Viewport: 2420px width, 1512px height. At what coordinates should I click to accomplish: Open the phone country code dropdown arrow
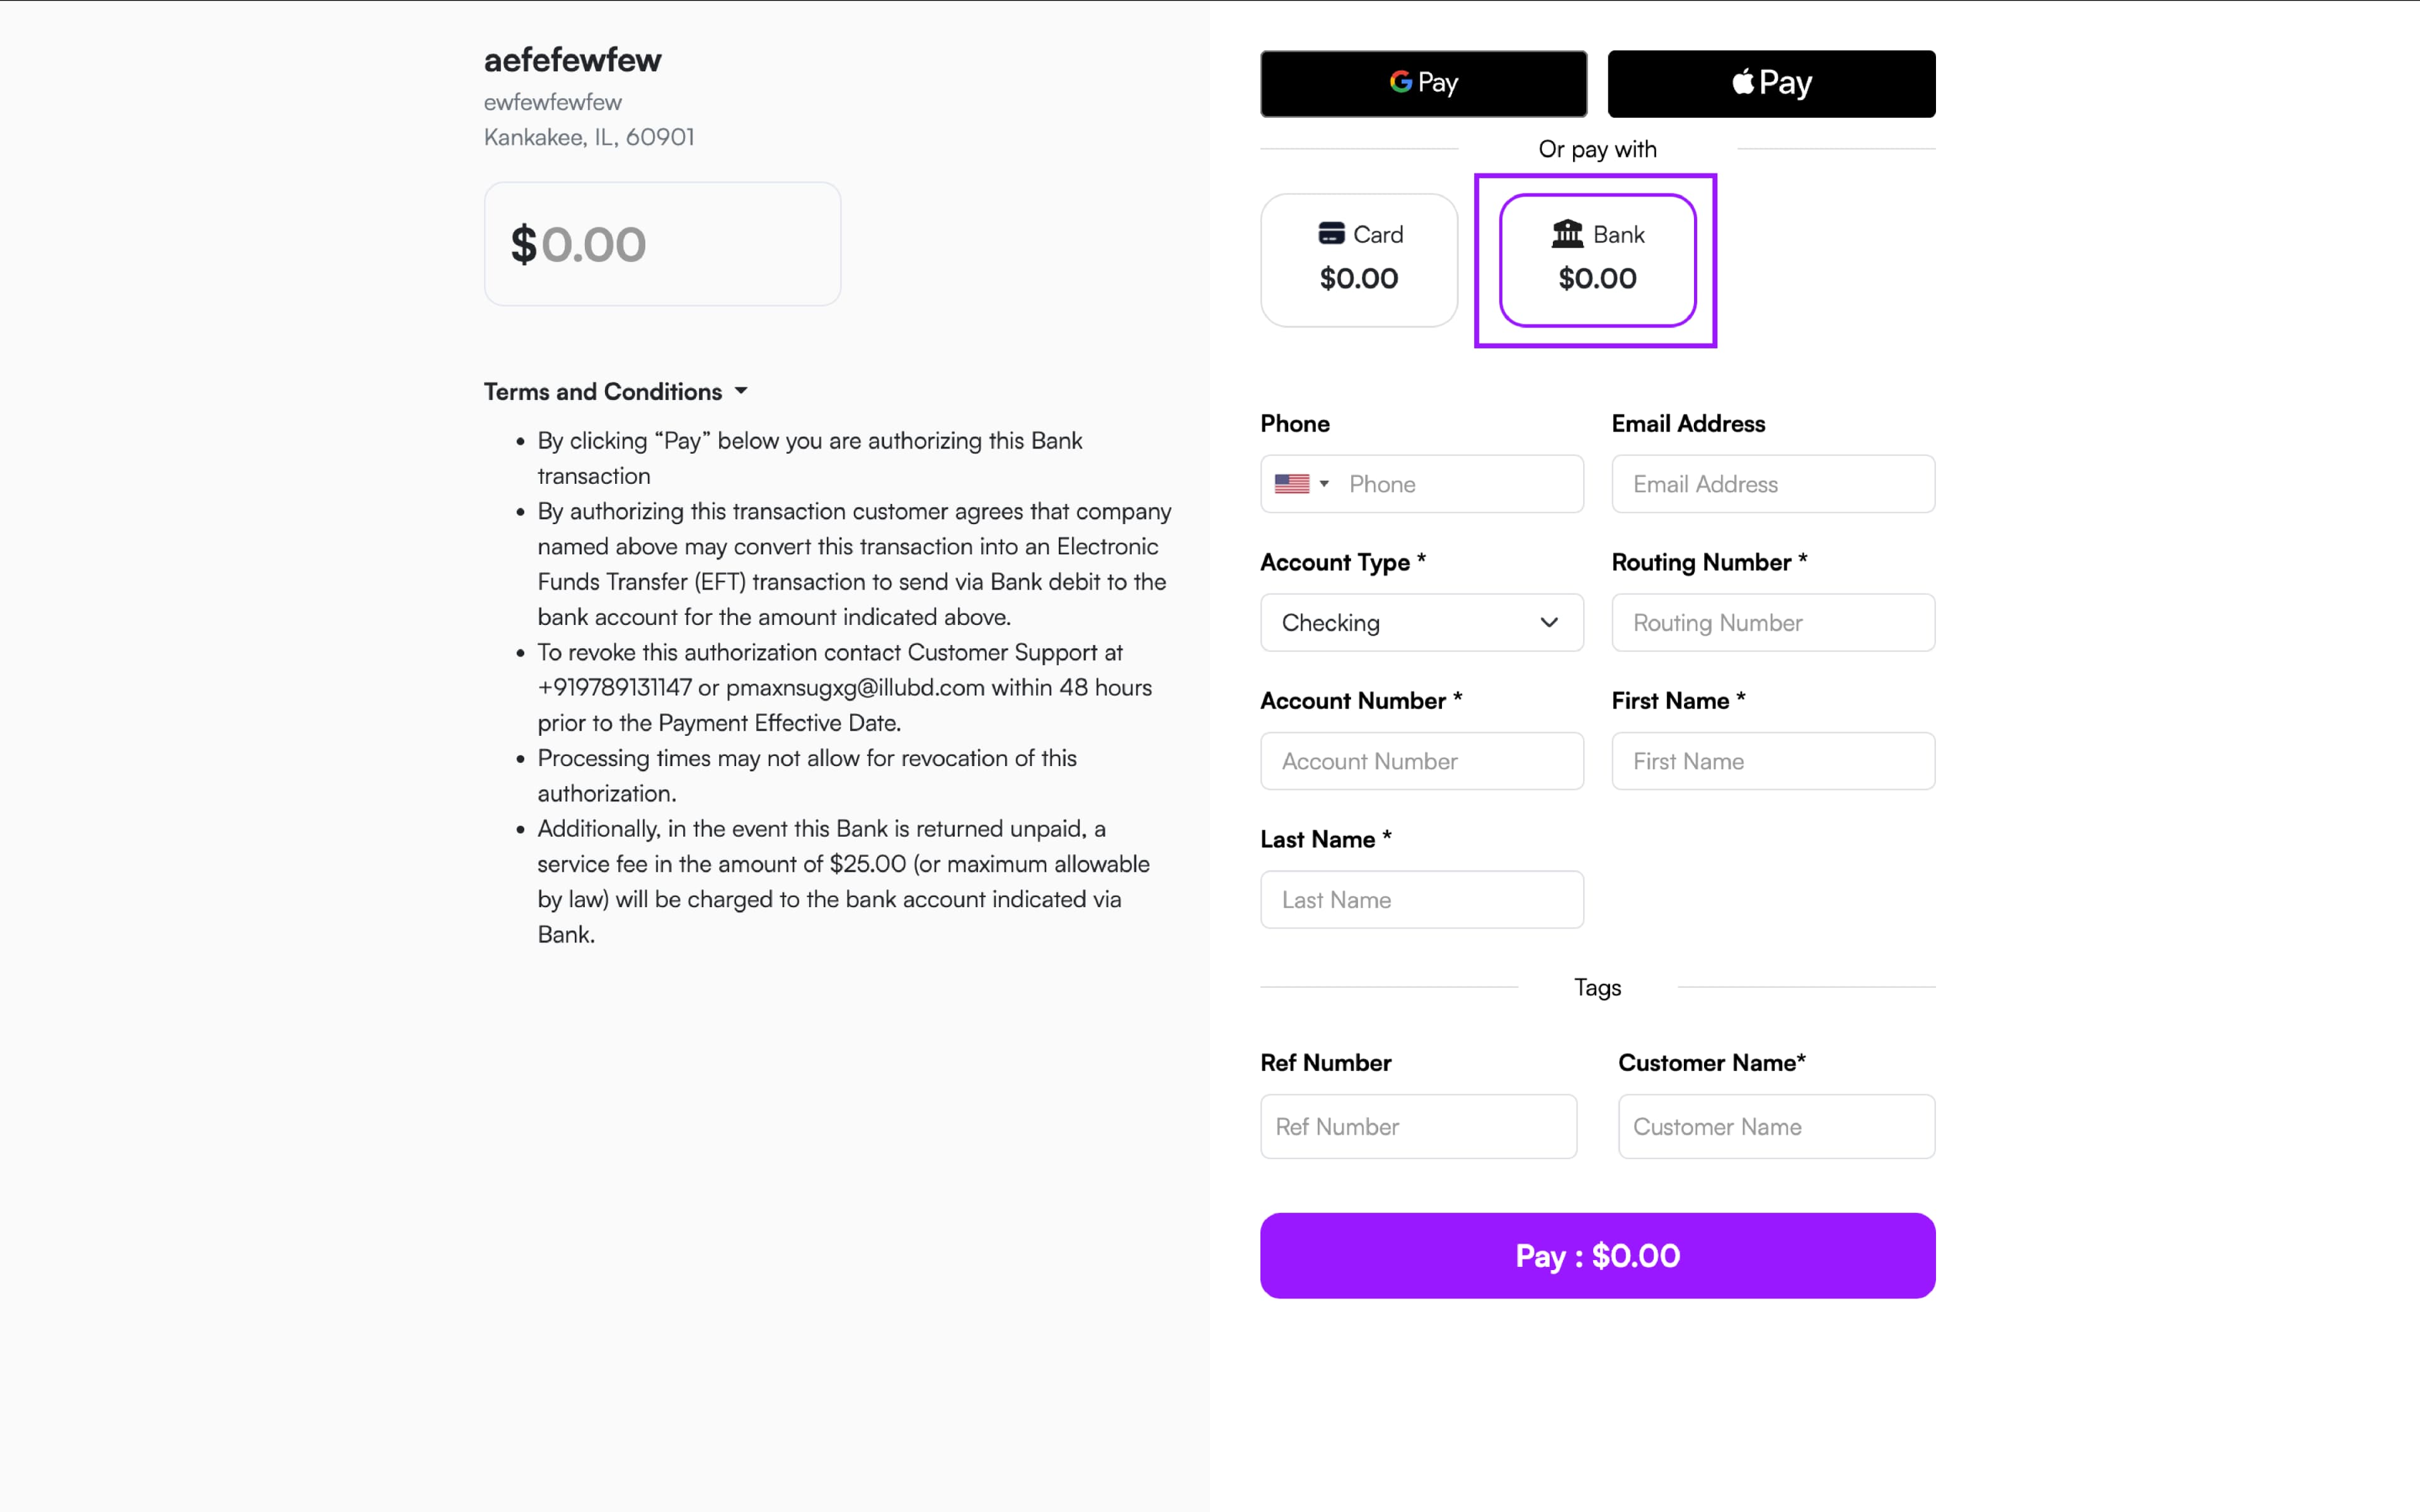(x=1324, y=484)
